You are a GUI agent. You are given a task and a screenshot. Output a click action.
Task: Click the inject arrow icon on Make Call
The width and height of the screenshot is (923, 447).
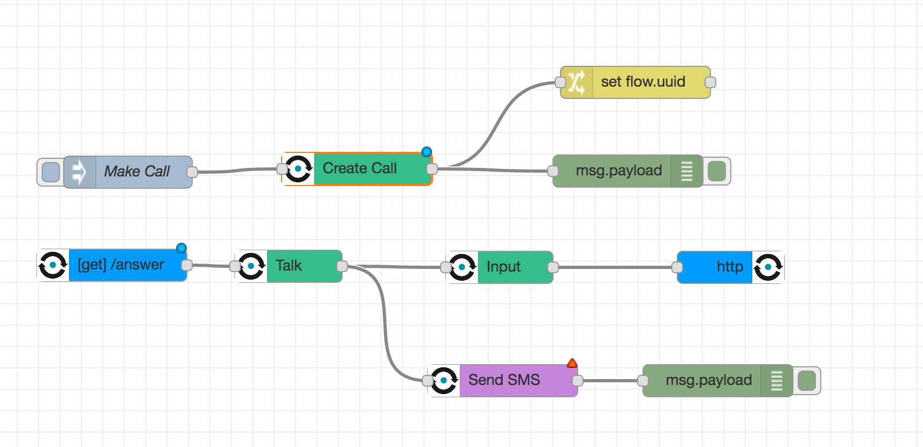[79, 172]
